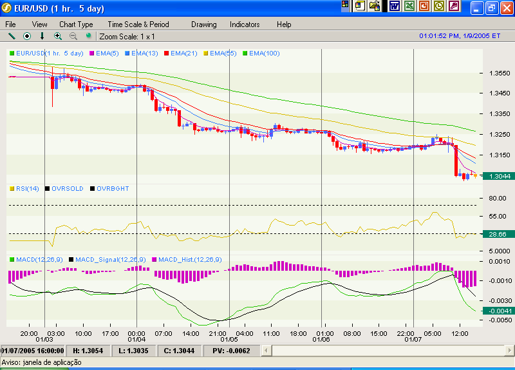This screenshot has height=370, width=515.
Task: Open the Time Scale & Period menu
Action: pyautogui.click(x=138, y=24)
